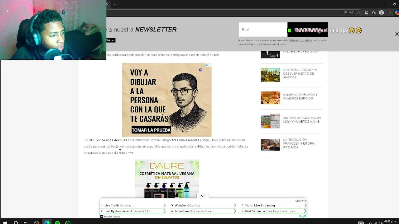Open Task View in the taskbar

[x=26, y=222]
